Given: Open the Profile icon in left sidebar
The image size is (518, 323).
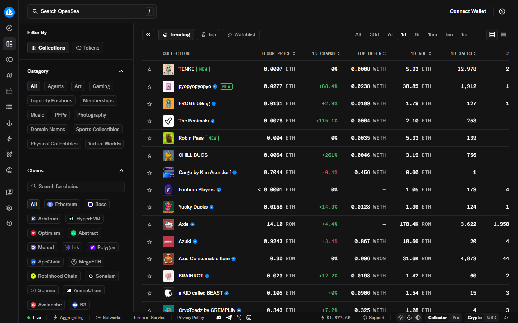Looking at the screenshot, I should tap(9, 170).
